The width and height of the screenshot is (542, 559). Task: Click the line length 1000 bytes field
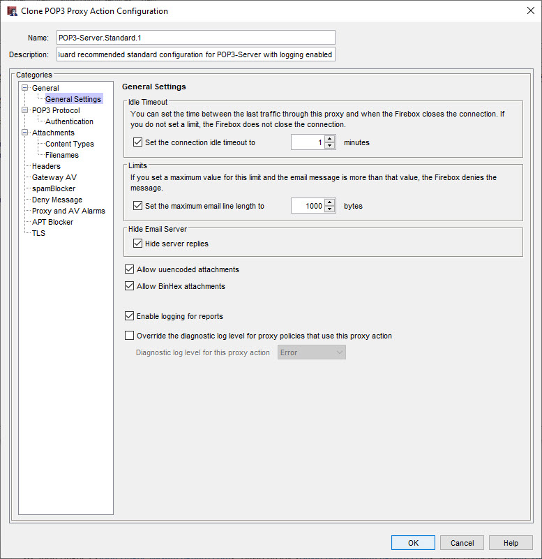point(308,206)
